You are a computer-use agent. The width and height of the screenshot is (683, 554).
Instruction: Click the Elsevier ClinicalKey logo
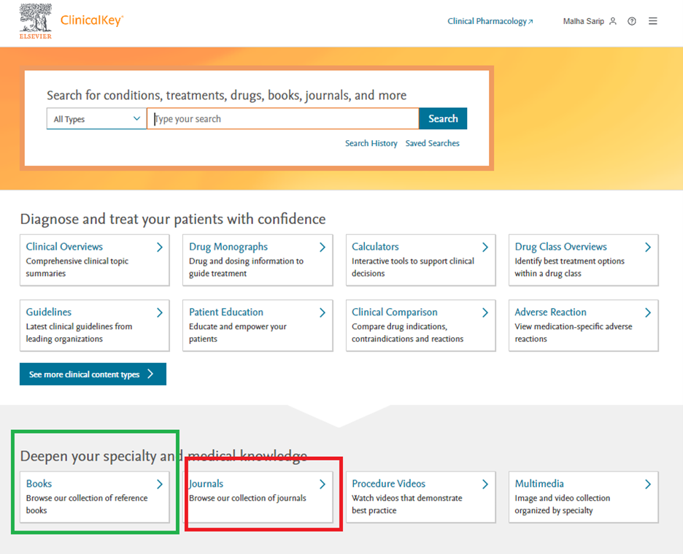click(x=71, y=21)
